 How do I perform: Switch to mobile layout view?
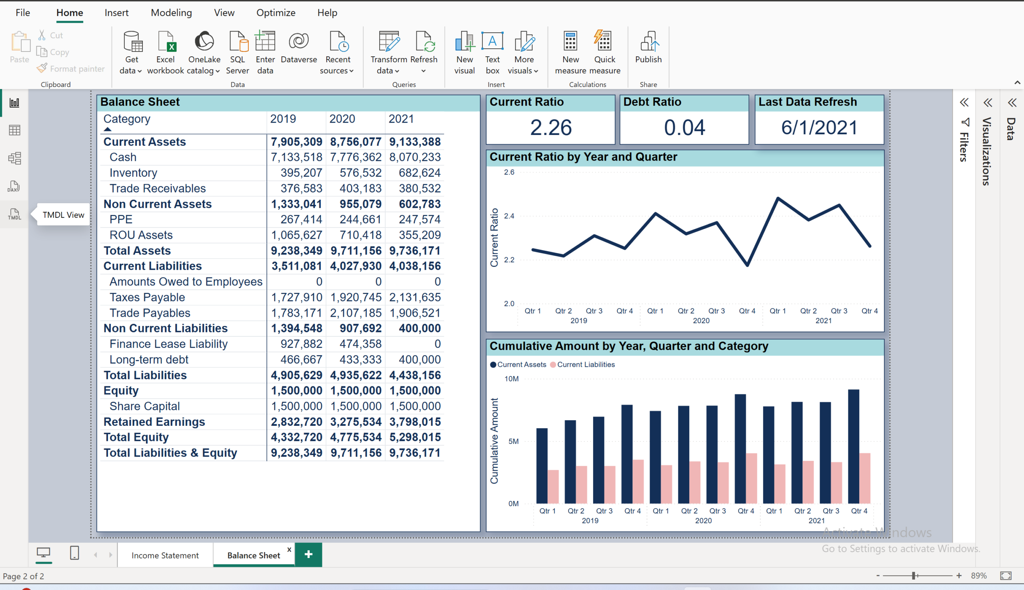[x=74, y=554]
